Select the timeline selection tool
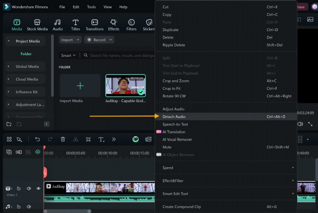The height and width of the screenshot is (213, 318). (x=19, y=139)
